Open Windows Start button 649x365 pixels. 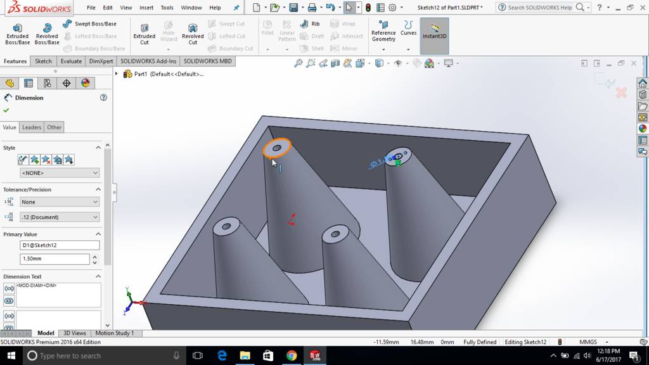click(x=11, y=355)
